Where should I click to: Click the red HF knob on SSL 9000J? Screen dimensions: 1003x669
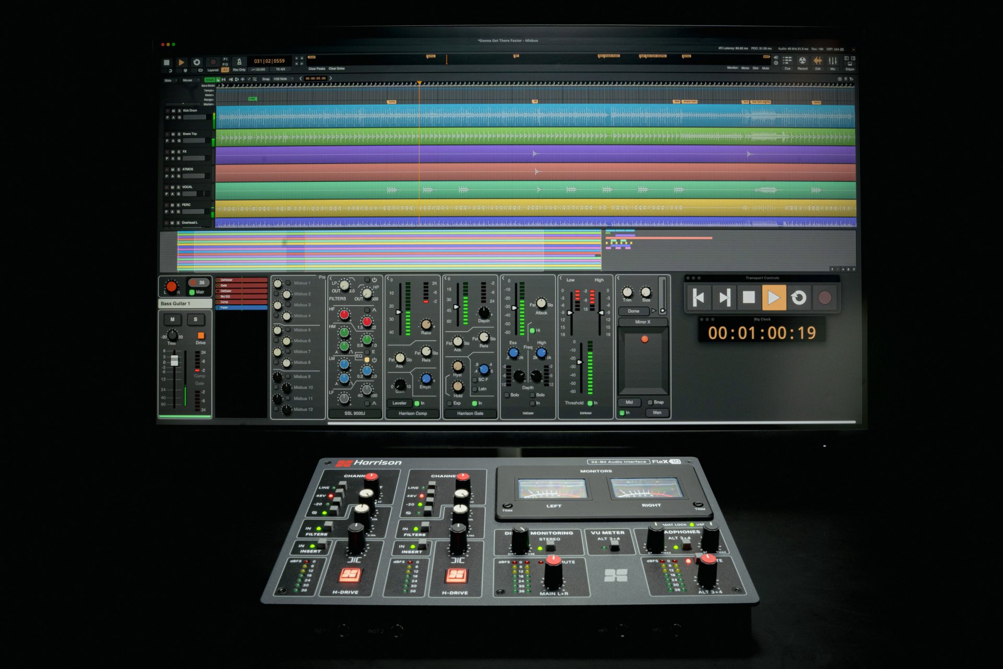pos(344,314)
